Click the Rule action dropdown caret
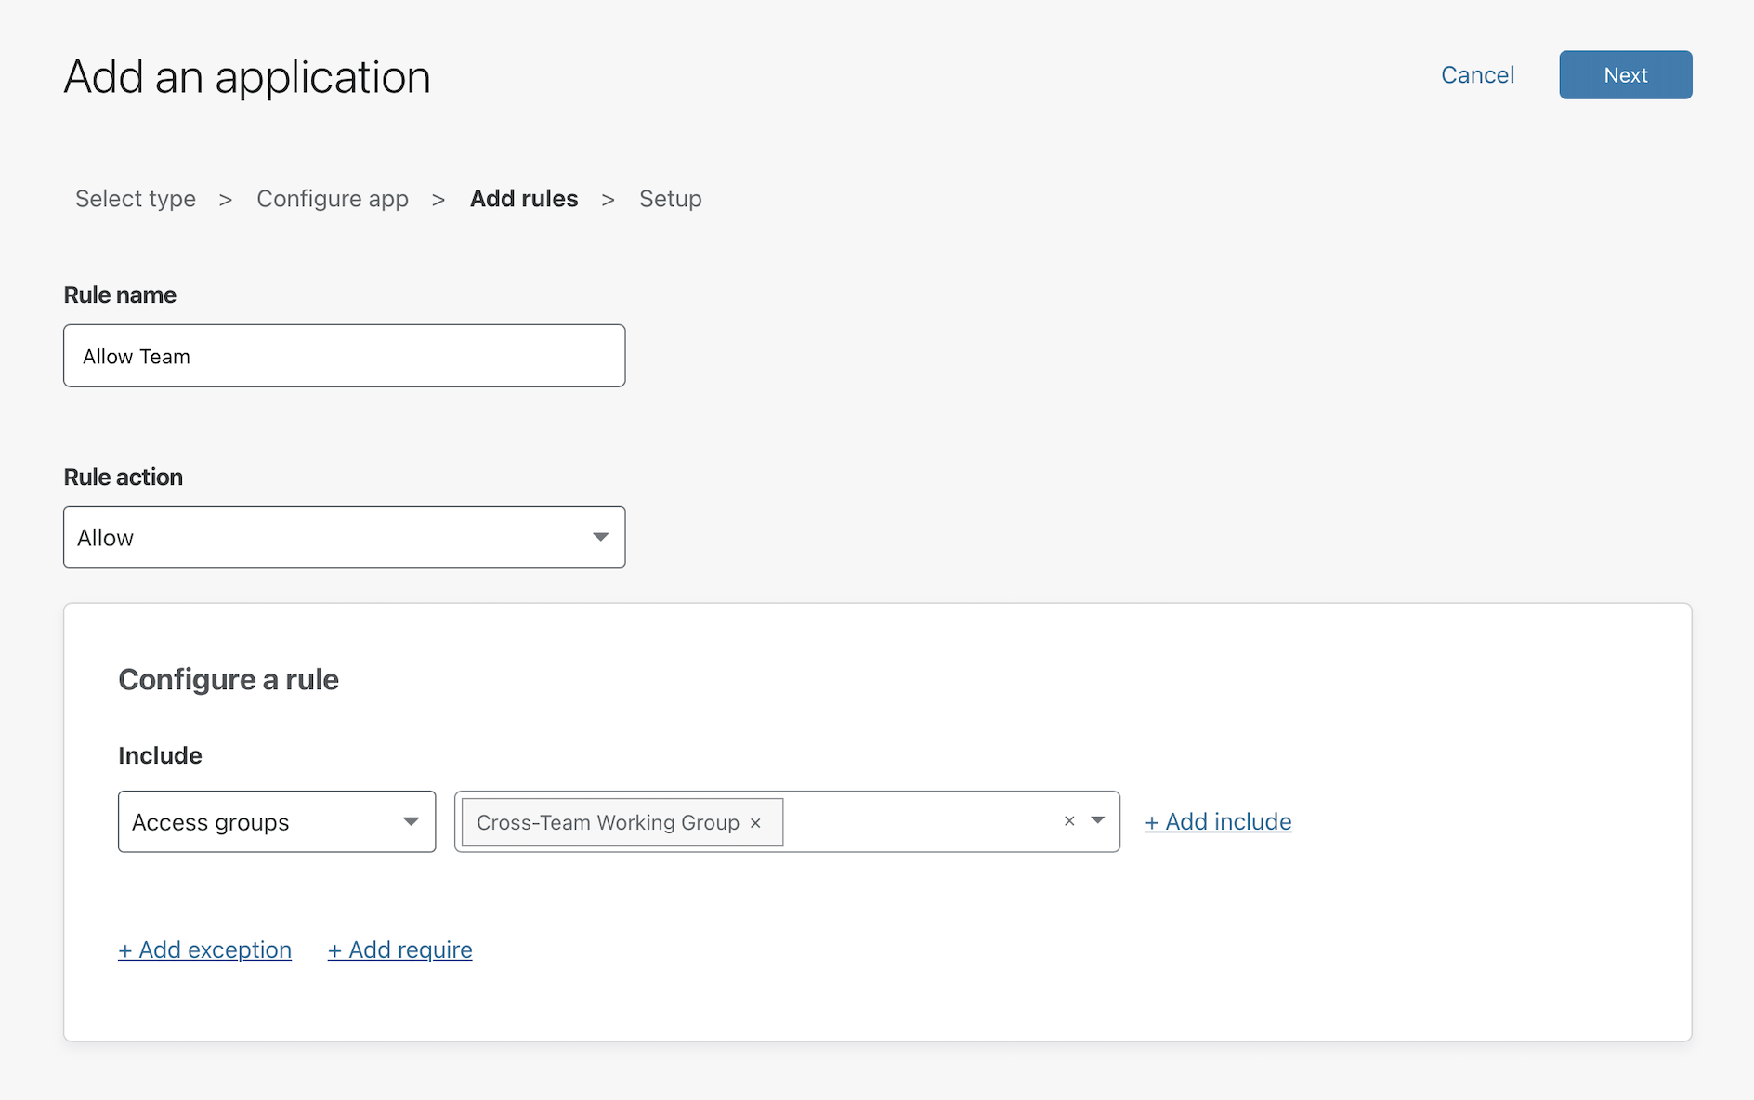 tap(600, 538)
